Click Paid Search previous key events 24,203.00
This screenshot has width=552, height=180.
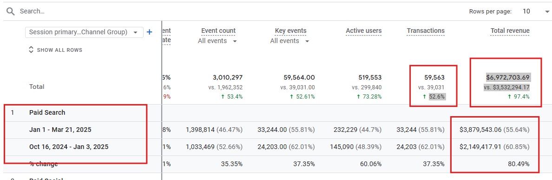272,147
